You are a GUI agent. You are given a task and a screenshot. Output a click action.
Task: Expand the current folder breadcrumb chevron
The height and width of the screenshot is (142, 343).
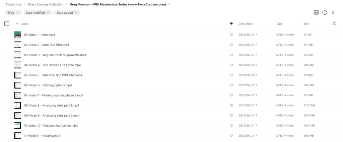(x=169, y=4)
